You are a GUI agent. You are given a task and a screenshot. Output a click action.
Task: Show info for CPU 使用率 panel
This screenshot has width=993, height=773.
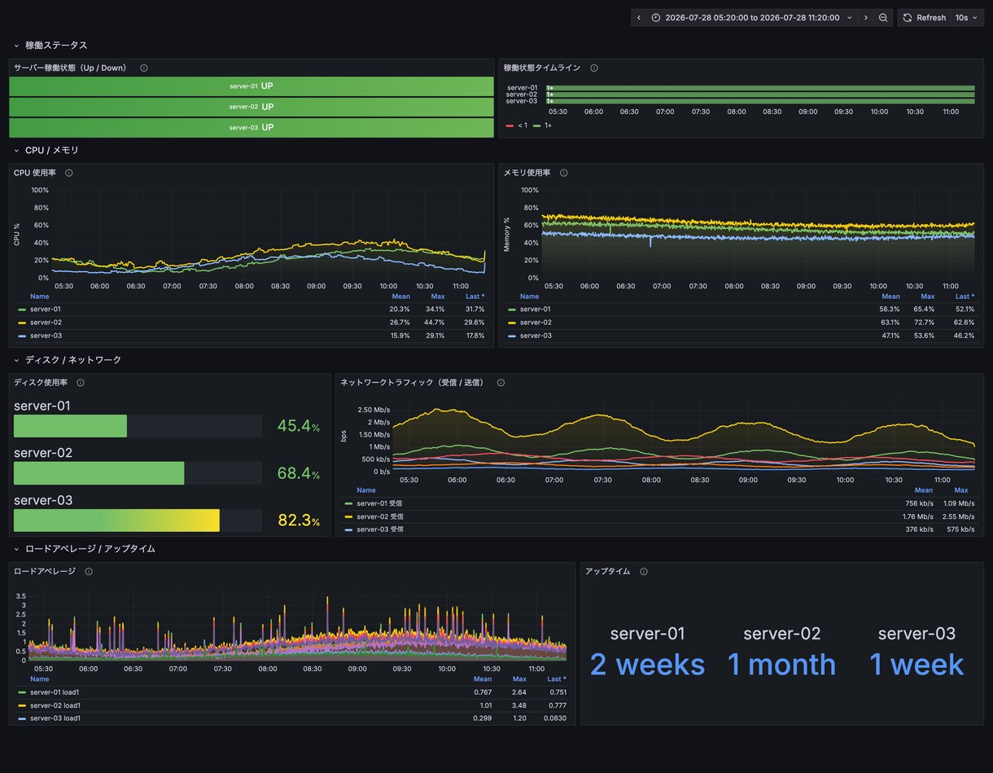69,173
